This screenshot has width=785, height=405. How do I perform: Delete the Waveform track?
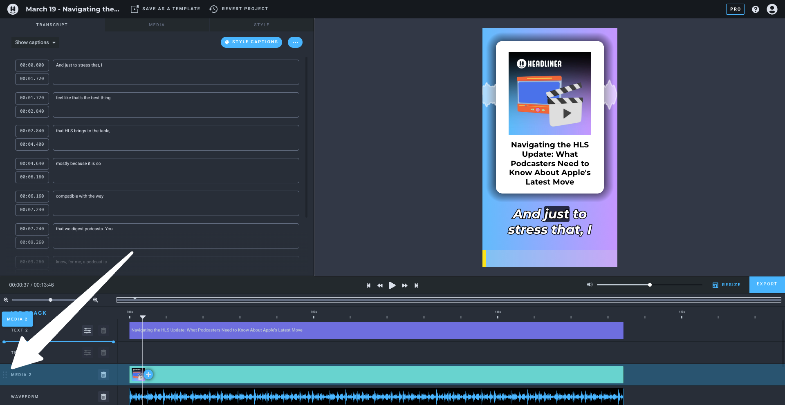pyautogui.click(x=103, y=396)
